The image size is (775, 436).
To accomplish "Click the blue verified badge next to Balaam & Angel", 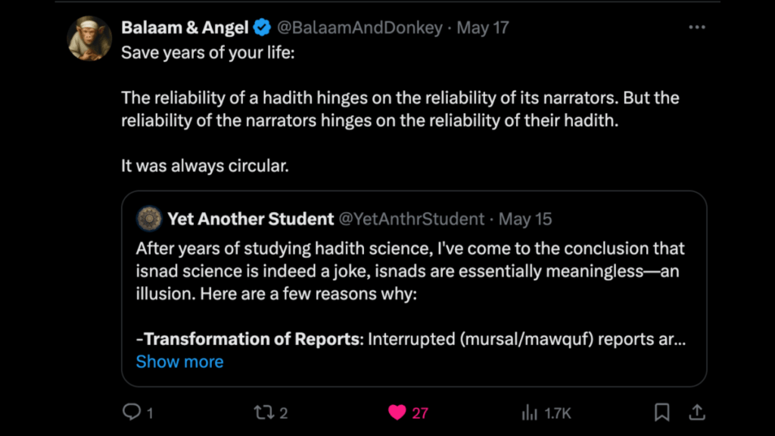I will pos(261,26).
